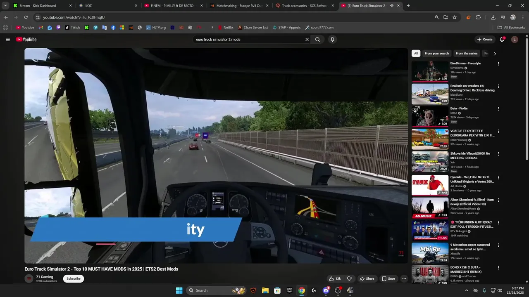Switch to the KQZ tab
The width and height of the screenshot is (529, 297).
(x=108, y=6)
